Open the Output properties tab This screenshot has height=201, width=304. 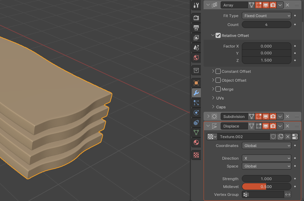coord(196,28)
